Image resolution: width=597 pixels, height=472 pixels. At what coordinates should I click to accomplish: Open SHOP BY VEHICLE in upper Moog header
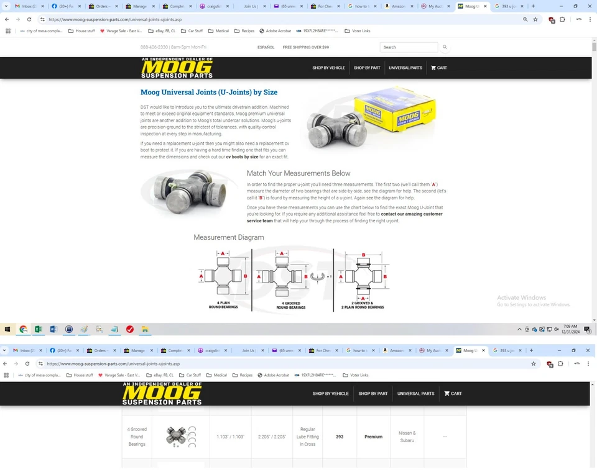pyautogui.click(x=328, y=68)
